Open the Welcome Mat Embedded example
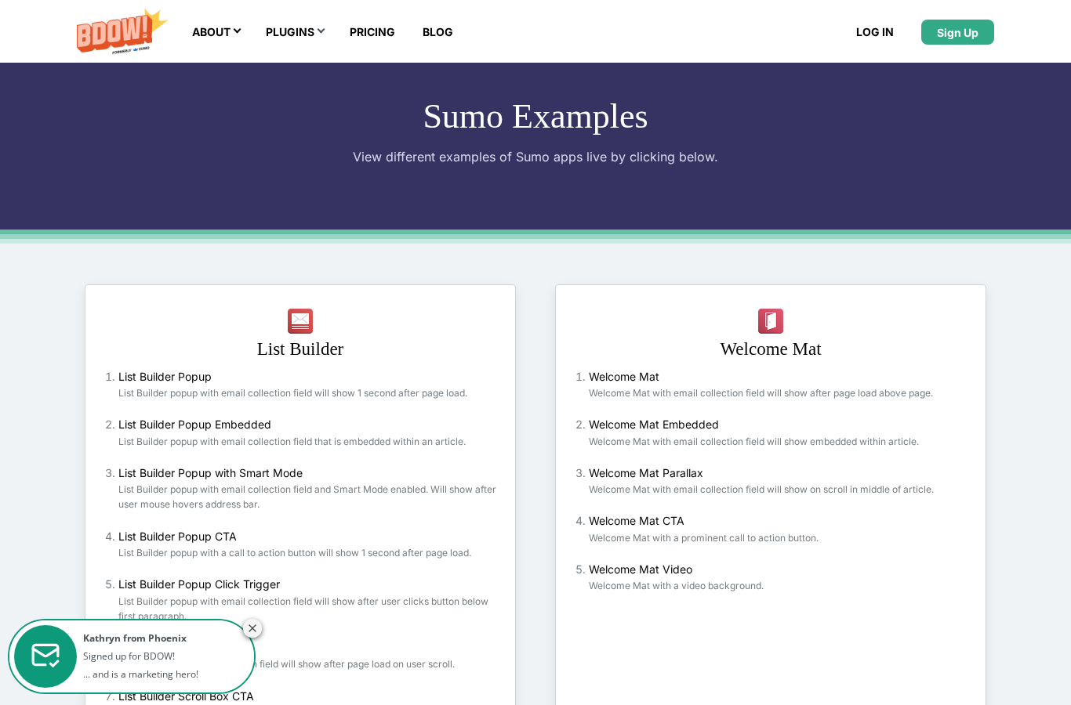The height and width of the screenshot is (705, 1071). click(x=654, y=425)
